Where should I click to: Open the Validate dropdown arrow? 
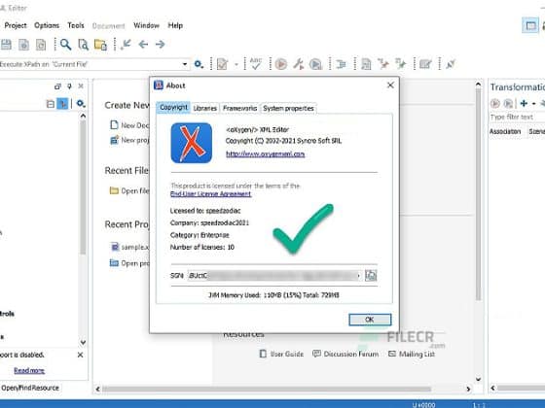(236, 64)
